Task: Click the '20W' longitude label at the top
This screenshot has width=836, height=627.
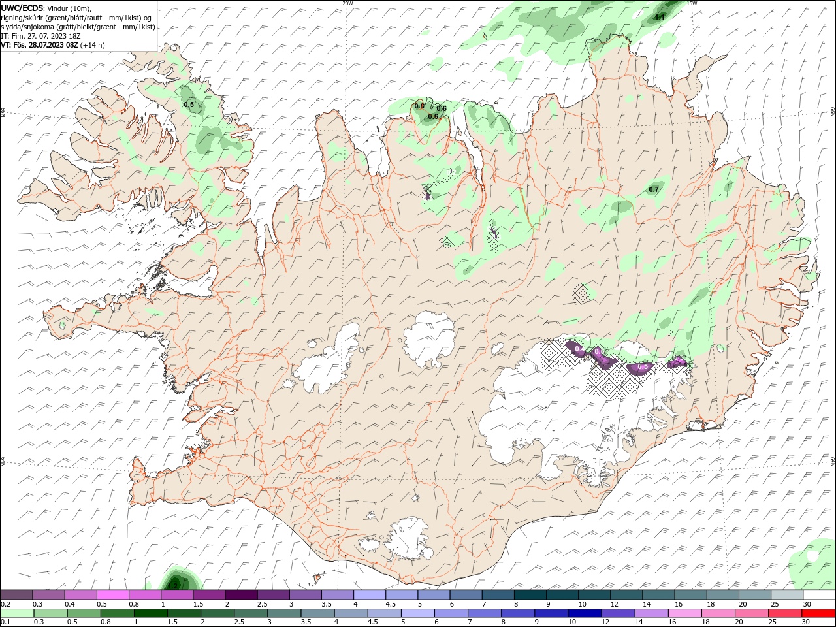Action: pyautogui.click(x=347, y=3)
